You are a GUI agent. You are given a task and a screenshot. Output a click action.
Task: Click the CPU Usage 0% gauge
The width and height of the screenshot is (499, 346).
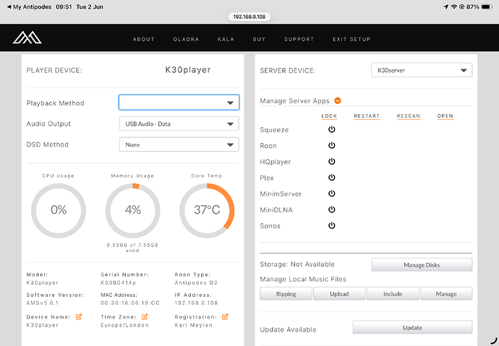point(59,210)
